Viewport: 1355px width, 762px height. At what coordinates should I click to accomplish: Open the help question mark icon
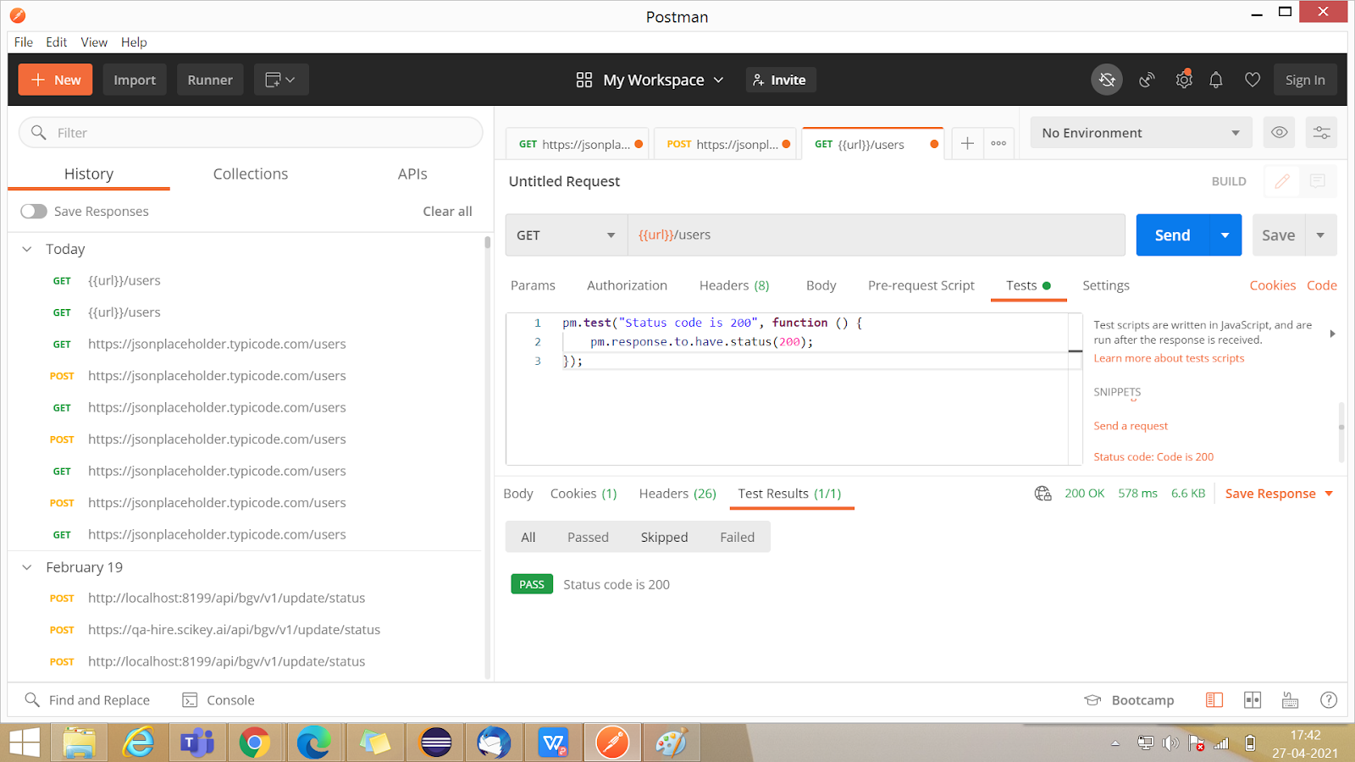coord(1329,700)
